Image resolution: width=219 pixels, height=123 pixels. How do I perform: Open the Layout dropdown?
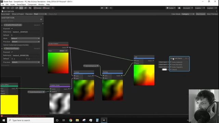point(212,8)
